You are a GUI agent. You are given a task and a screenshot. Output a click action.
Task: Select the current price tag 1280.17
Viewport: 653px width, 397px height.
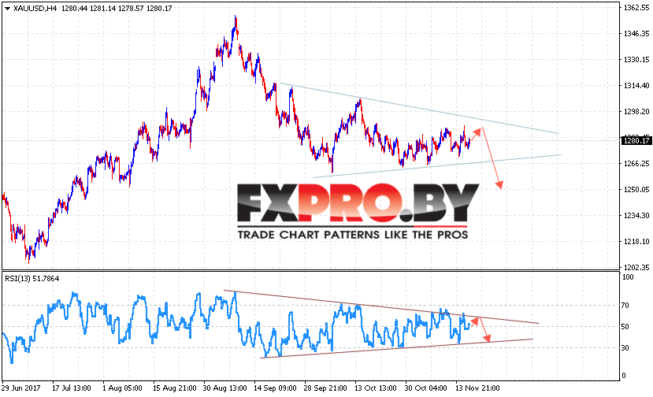click(x=636, y=140)
